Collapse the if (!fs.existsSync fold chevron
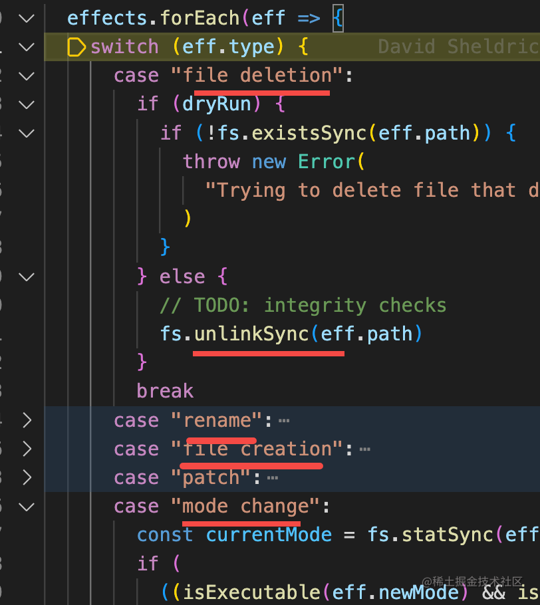 point(27,134)
